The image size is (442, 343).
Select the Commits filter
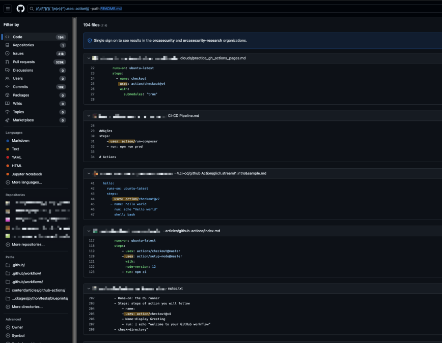click(x=35, y=87)
